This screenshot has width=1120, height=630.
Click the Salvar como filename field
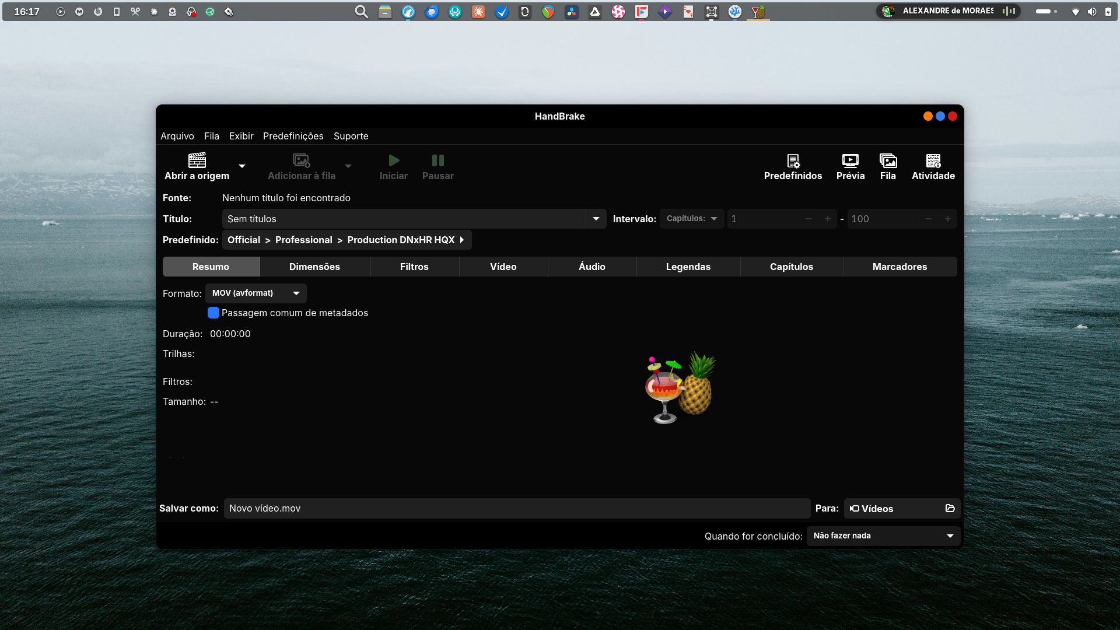517,509
